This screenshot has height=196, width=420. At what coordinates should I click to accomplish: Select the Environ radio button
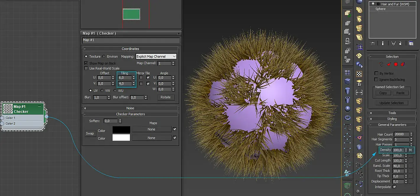(104, 56)
